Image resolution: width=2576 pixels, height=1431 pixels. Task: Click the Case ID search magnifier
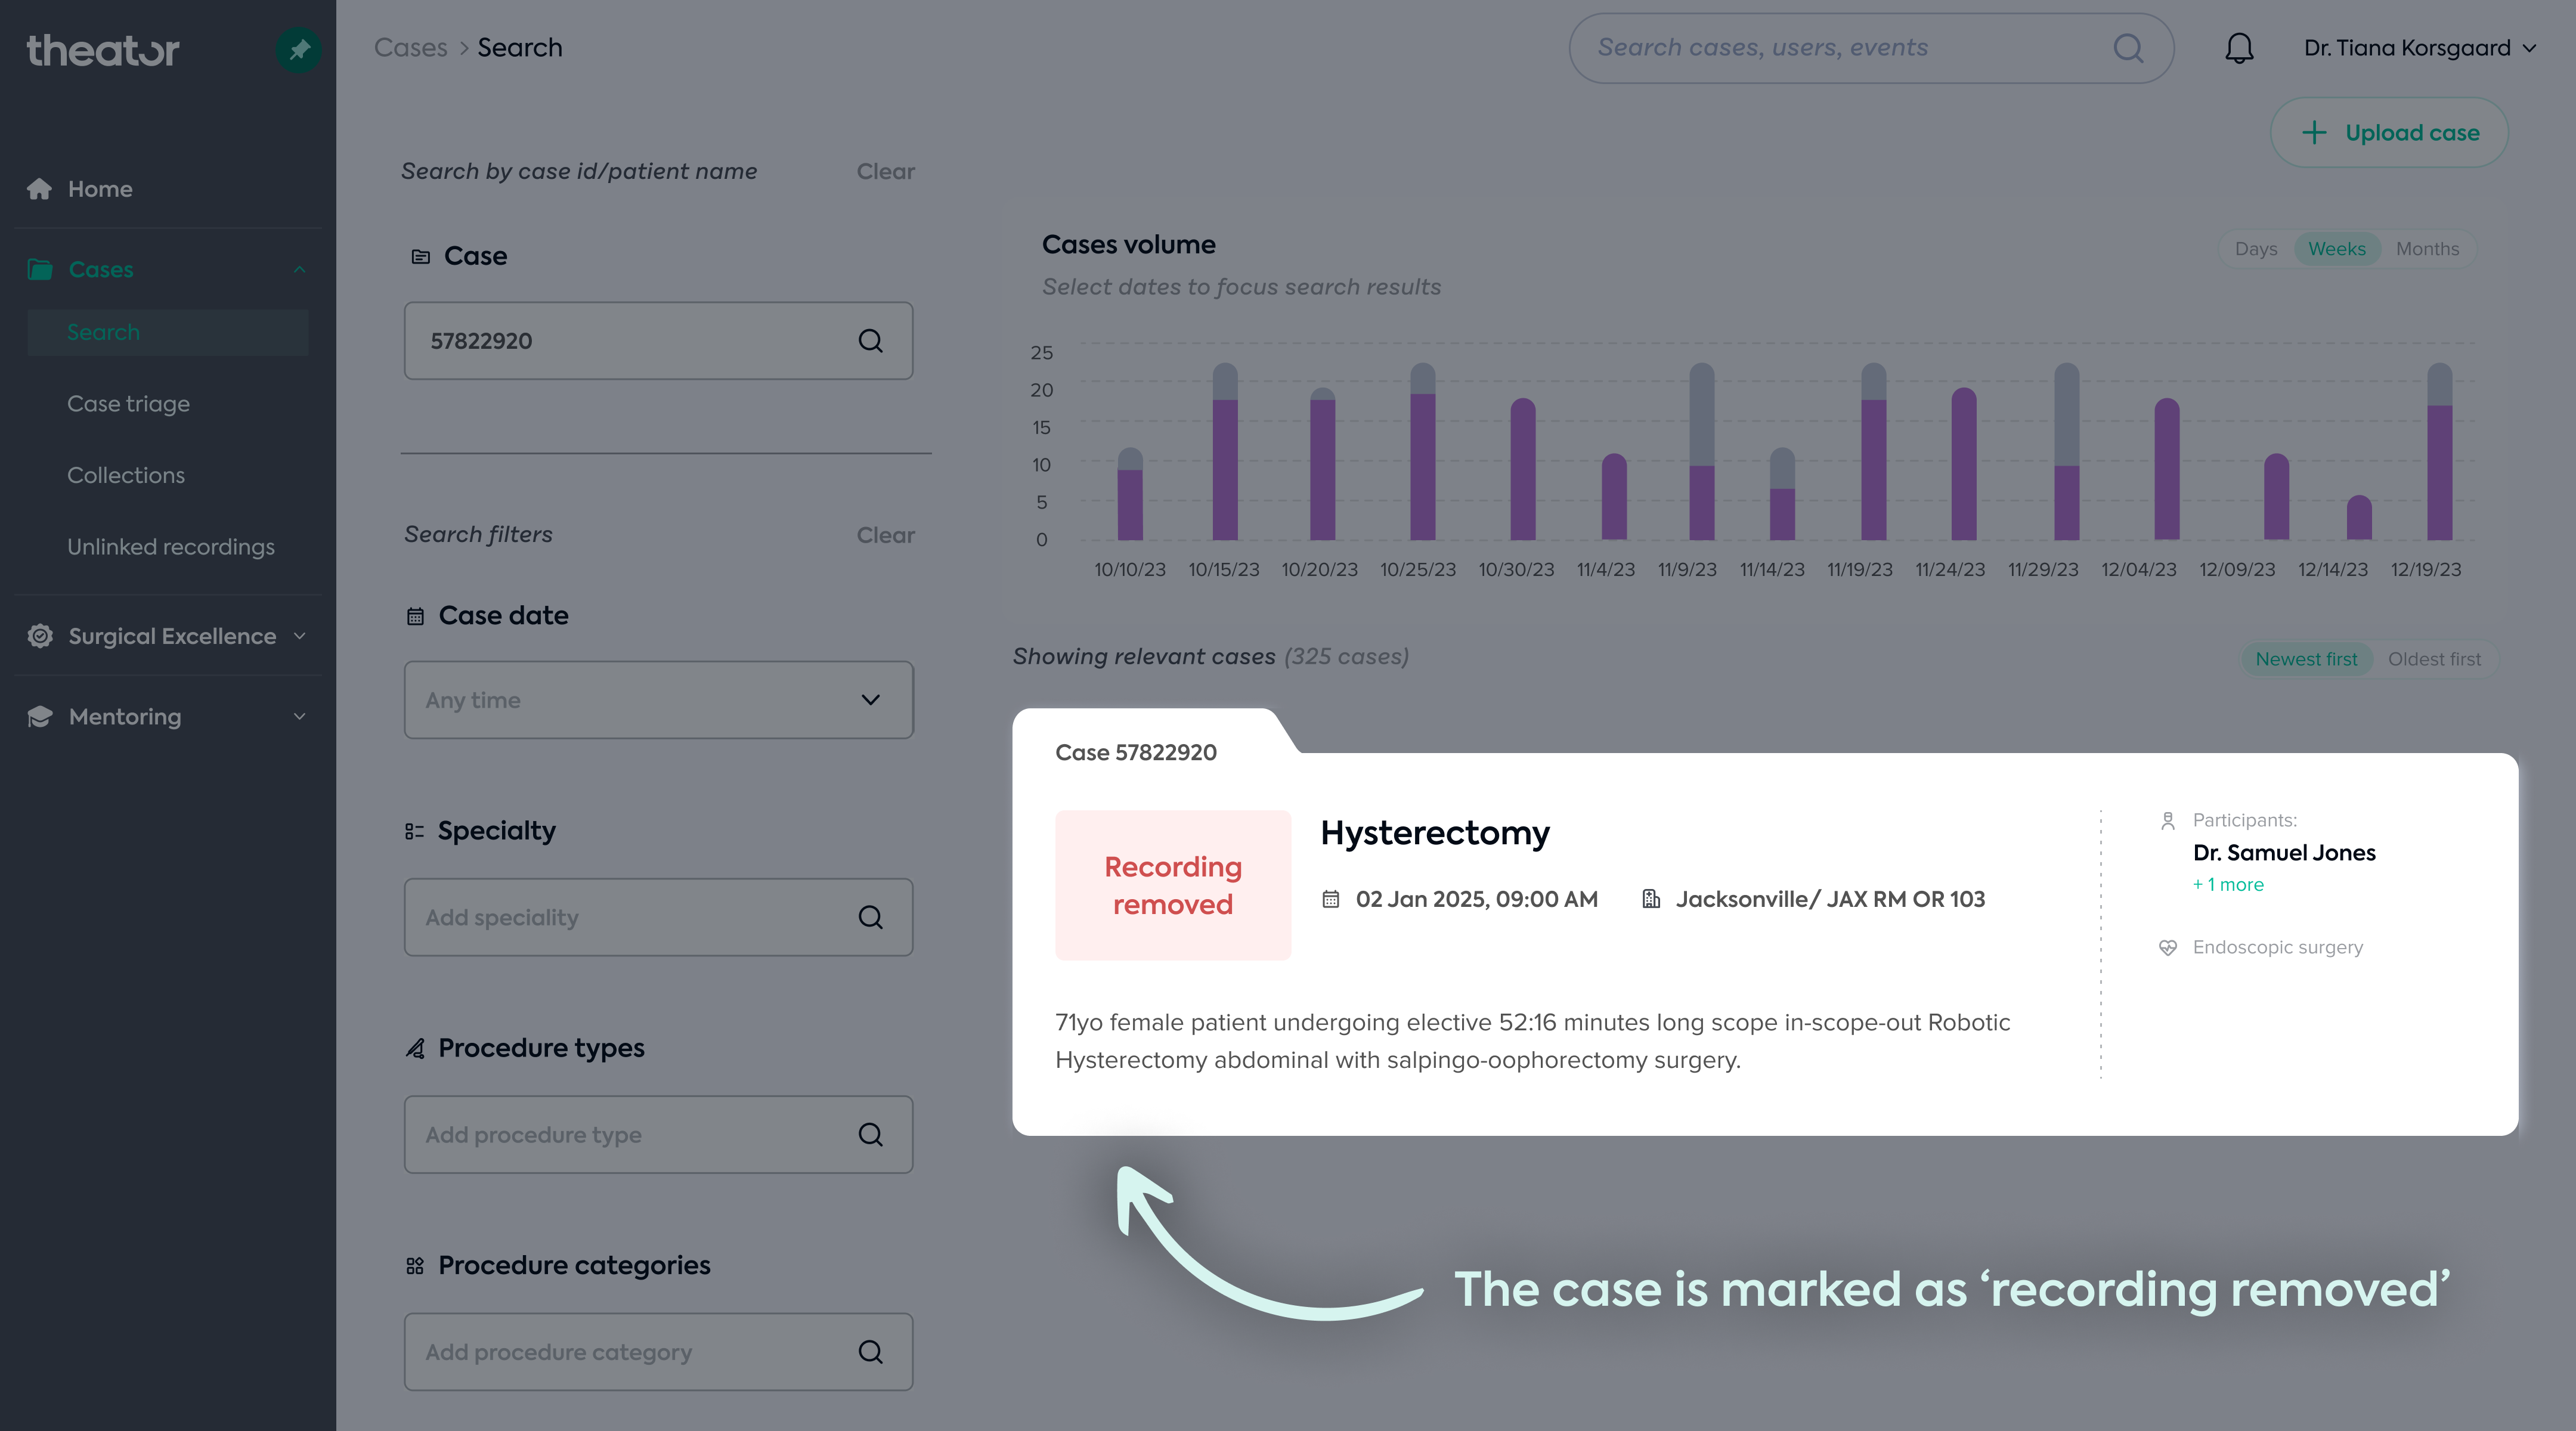[x=870, y=341]
